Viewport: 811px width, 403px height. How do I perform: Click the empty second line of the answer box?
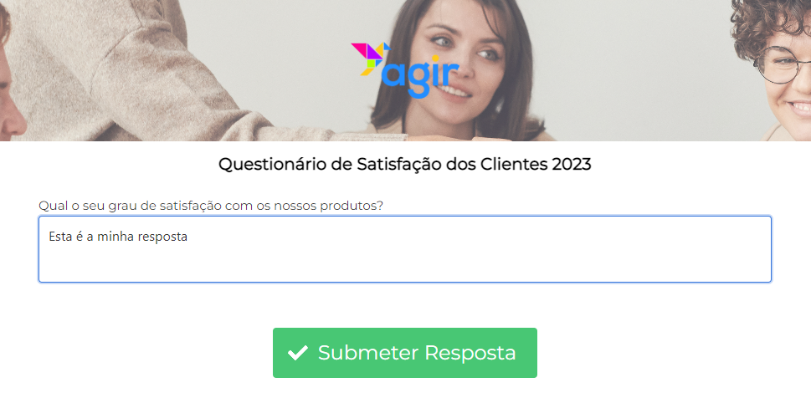[x=405, y=258]
